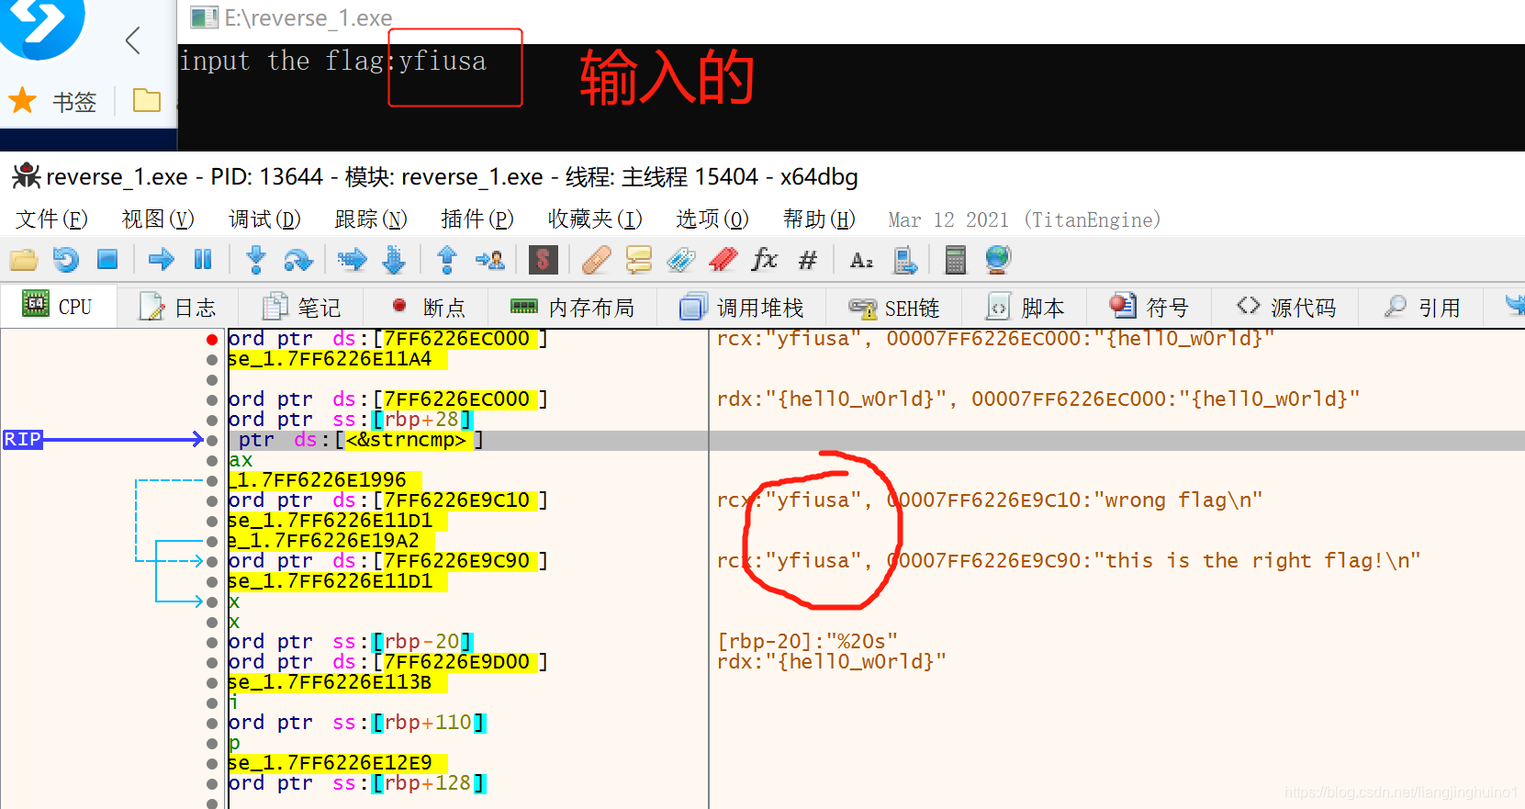Click the Execute Till Return icon
Image resolution: width=1525 pixels, height=809 pixels.
click(x=447, y=260)
